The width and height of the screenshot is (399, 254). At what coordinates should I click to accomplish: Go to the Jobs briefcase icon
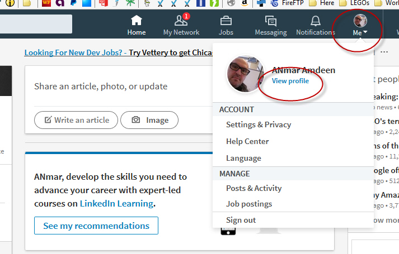point(226,25)
